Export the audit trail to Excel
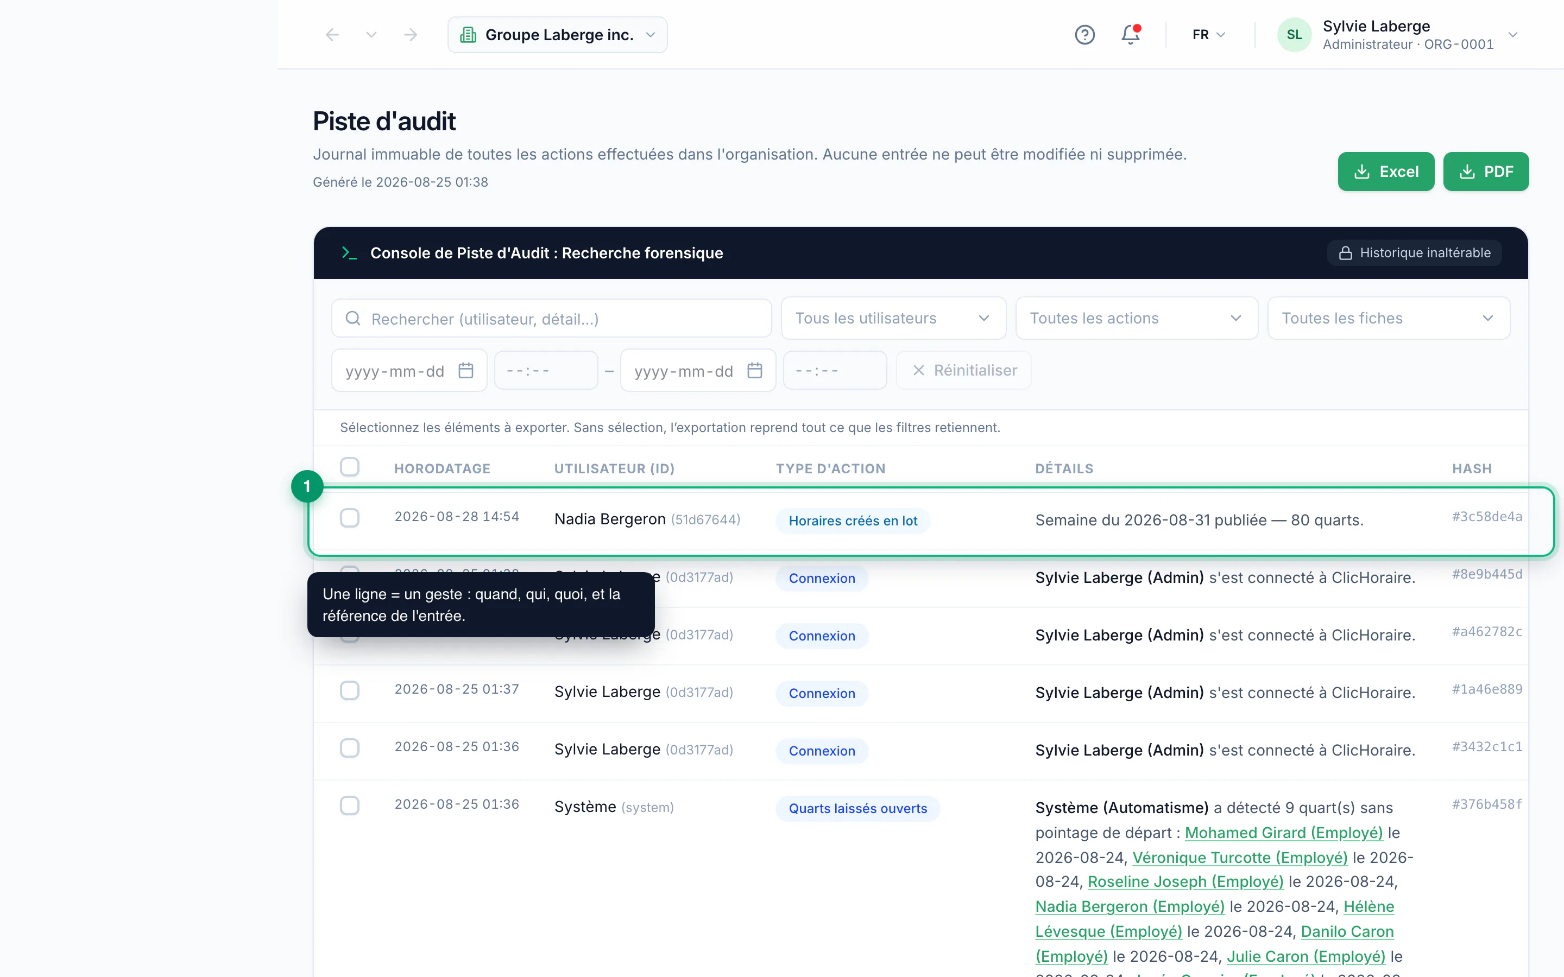 1386,172
